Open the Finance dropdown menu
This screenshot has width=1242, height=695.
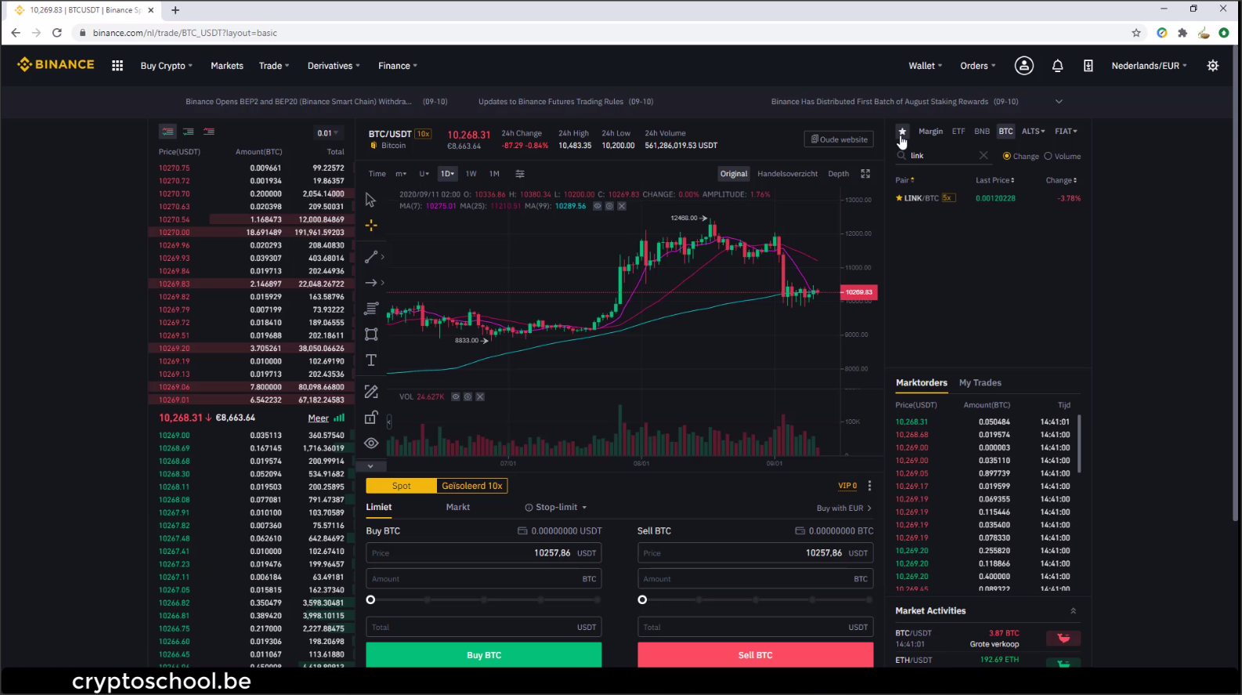[398, 66]
